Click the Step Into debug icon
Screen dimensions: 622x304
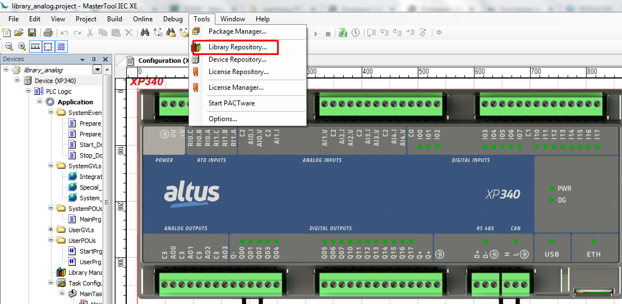click(x=384, y=33)
